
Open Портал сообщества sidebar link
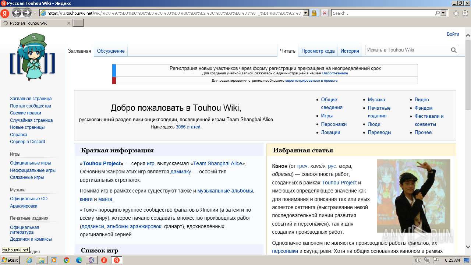(31, 106)
